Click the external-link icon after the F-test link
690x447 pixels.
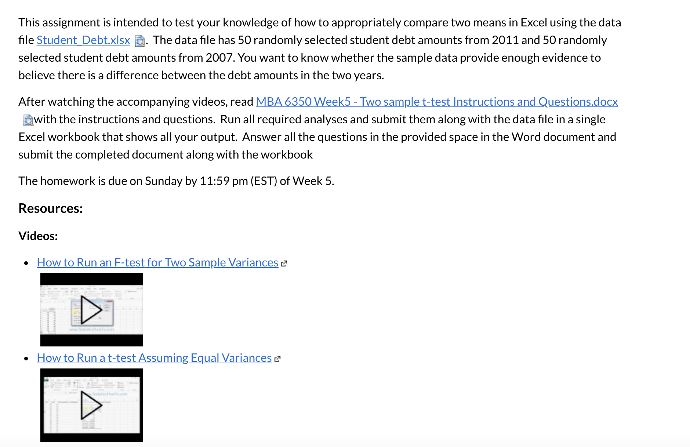[x=284, y=264]
